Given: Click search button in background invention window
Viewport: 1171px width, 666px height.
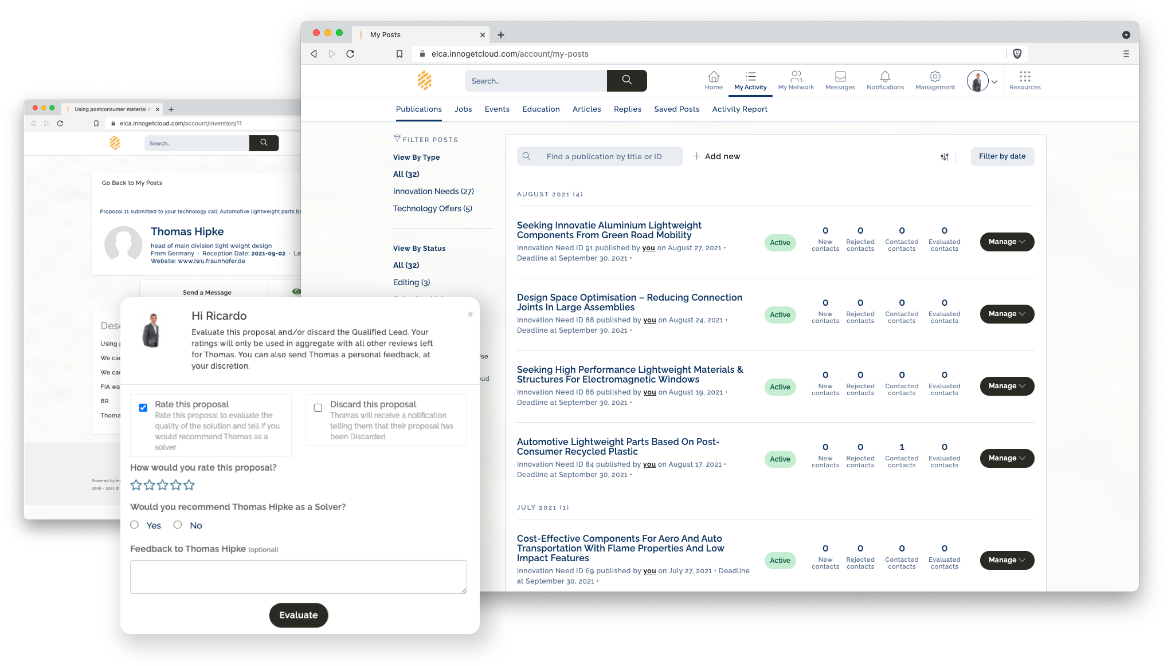Looking at the screenshot, I should click(264, 143).
